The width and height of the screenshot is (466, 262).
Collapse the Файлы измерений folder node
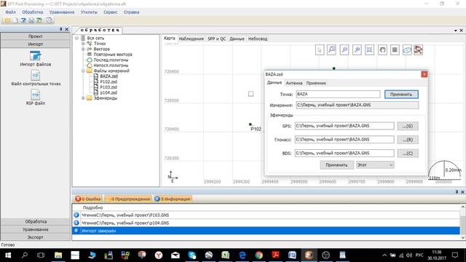pyautogui.click(x=83, y=71)
